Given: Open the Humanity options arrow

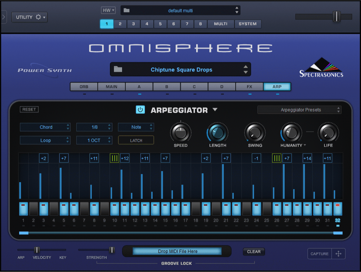Looking at the screenshot, I should click(x=305, y=145).
